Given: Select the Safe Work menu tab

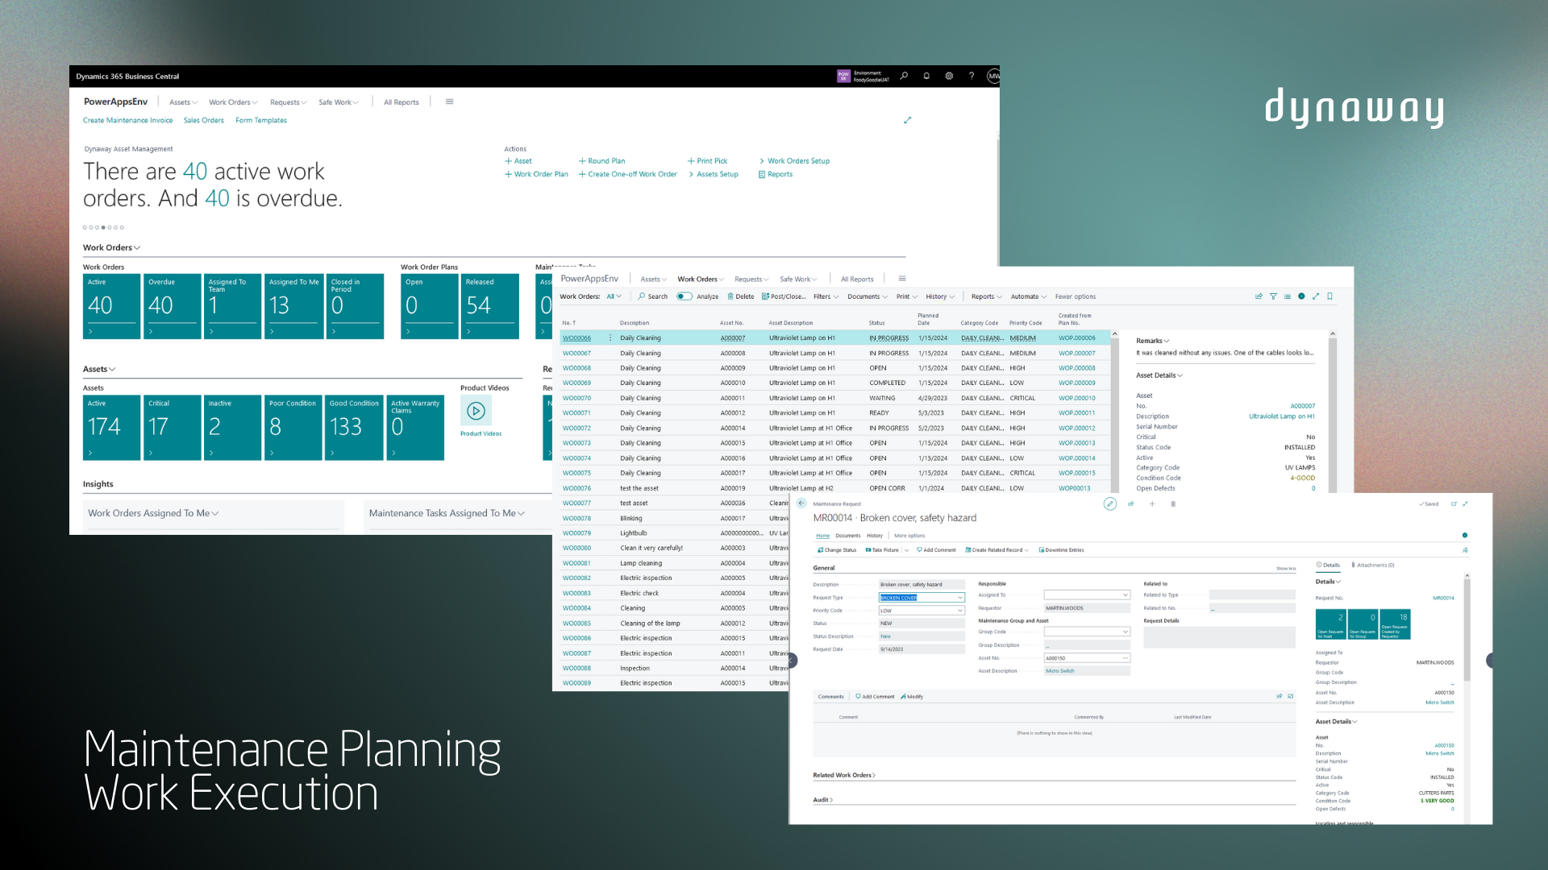Looking at the screenshot, I should 333,102.
